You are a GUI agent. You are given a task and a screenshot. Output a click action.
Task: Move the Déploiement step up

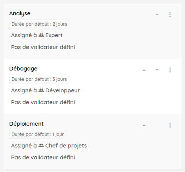pyautogui.click(x=144, y=125)
